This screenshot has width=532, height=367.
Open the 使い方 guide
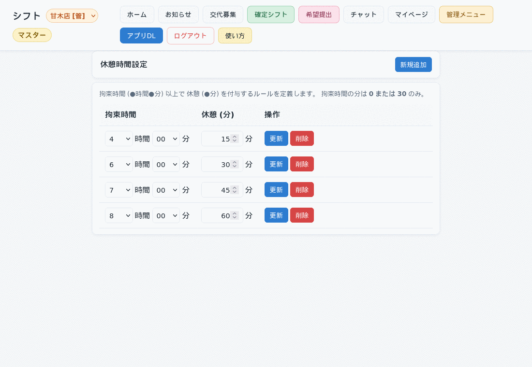(235, 36)
